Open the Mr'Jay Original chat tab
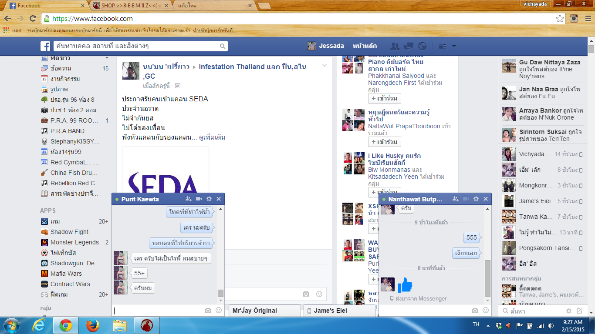This screenshot has height=334, width=595. coord(264,311)
